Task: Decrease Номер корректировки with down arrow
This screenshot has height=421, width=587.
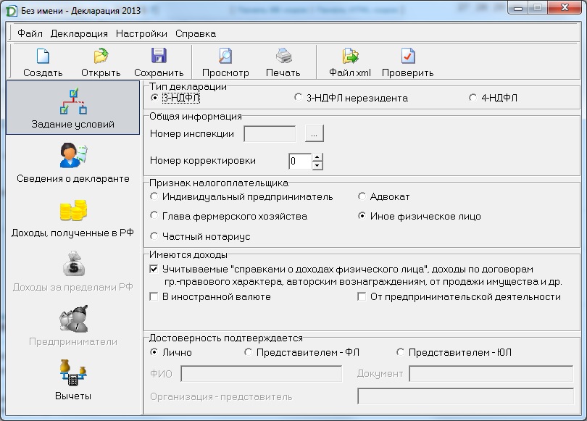Action: [317, 165]
